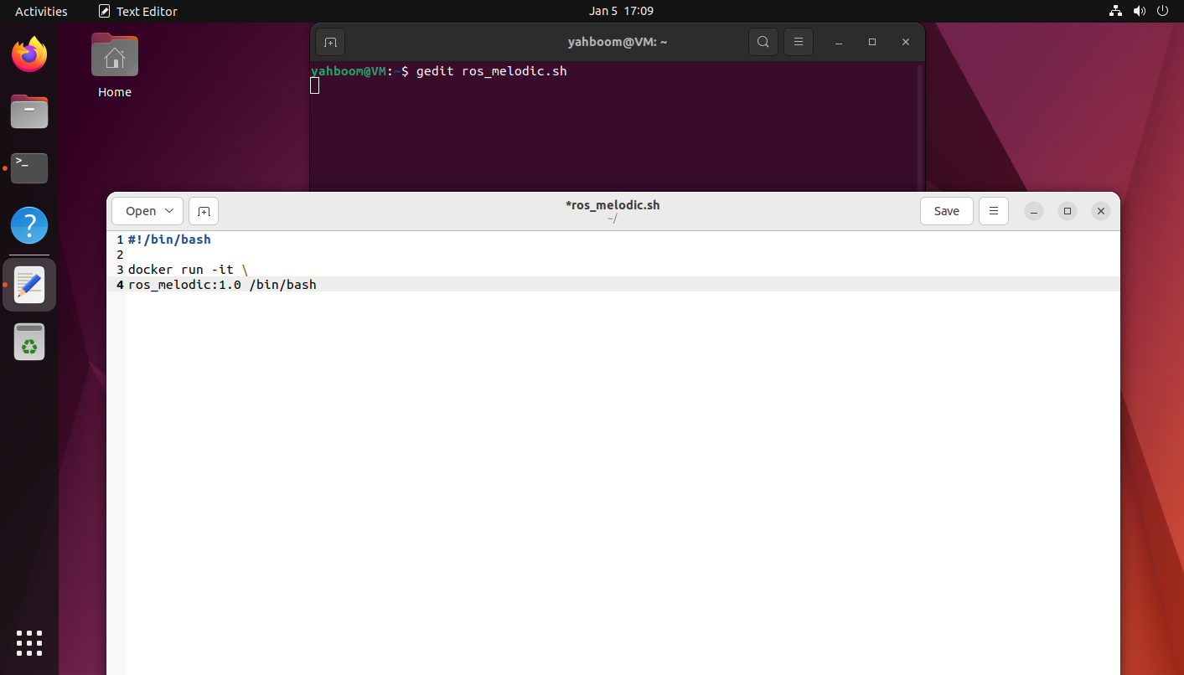The height and width of the screenshot is (675, 1184).
Task: Click the empty line 2 in editor
Action: point(622,255)
